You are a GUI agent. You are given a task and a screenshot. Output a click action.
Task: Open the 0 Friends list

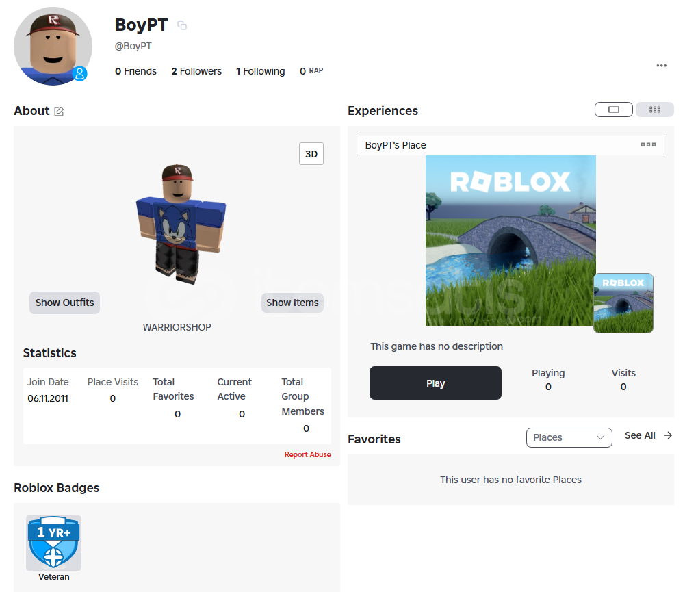click(x=135, y=71)
